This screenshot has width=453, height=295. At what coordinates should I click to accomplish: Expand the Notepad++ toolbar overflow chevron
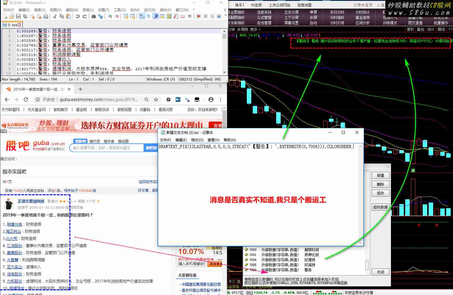click(225, 15)
